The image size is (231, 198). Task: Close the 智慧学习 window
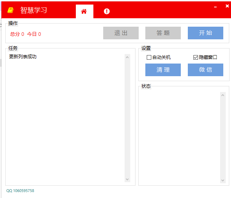click(227, 6)
